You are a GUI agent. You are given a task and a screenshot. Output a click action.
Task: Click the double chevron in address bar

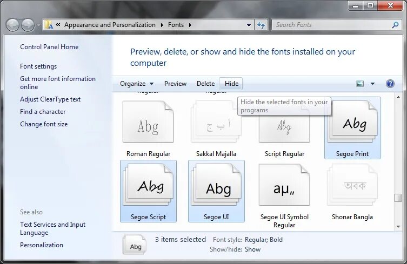(58, 25)
